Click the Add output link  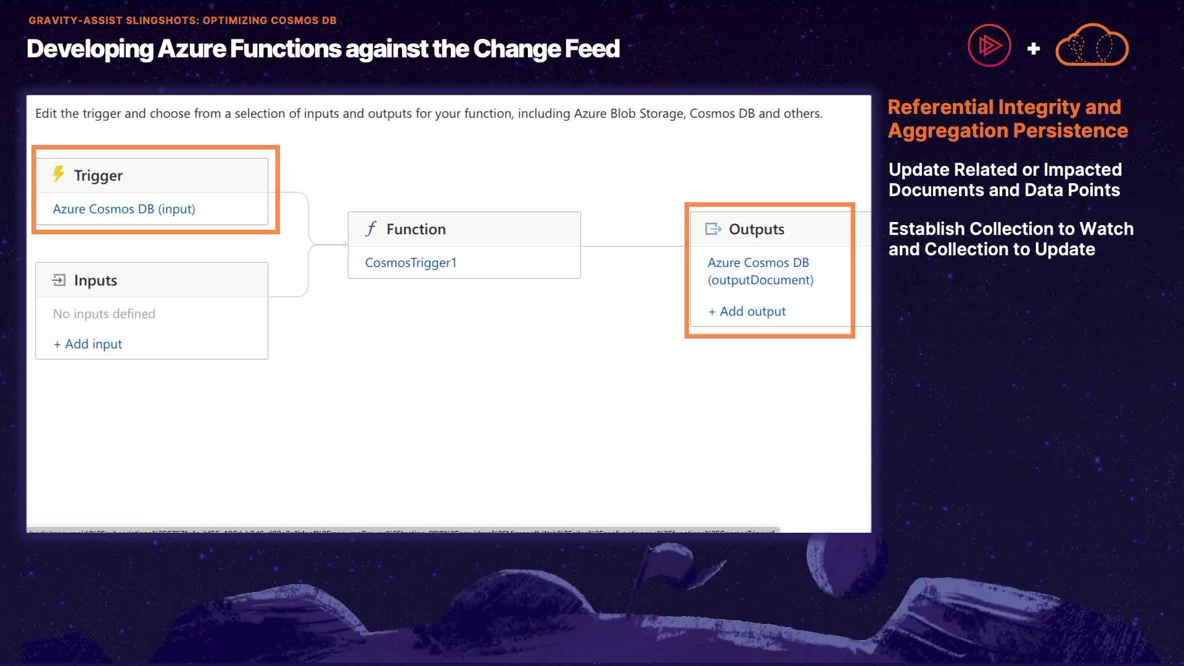pyautogui.click(x=747, y=311)
